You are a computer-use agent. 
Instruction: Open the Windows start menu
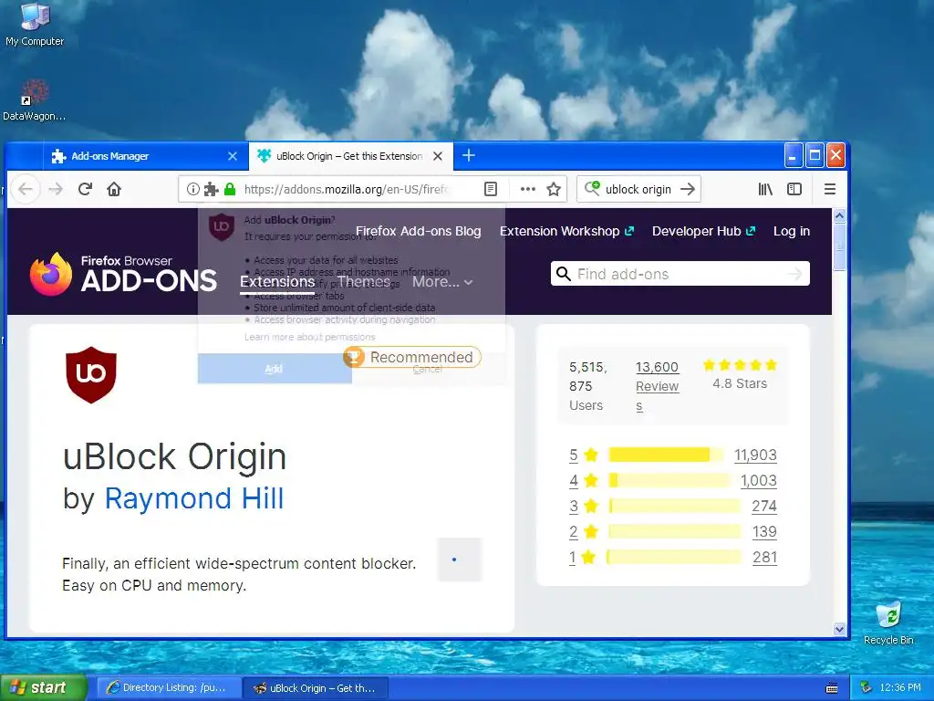click(44, 688)
